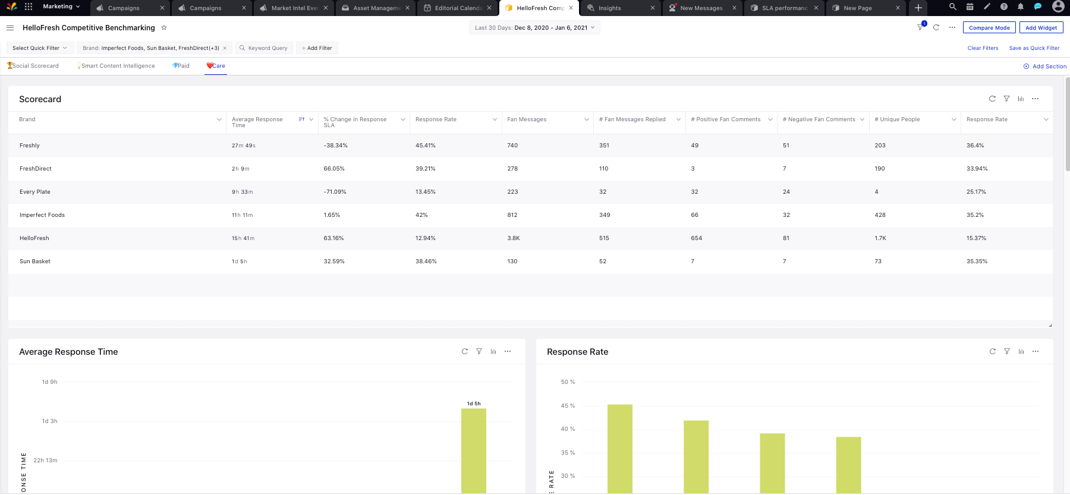The width and height of the screenshot is (1070, 495).
Task: Open Average Response Time widget options menu
Action: [x=508, y=352]
